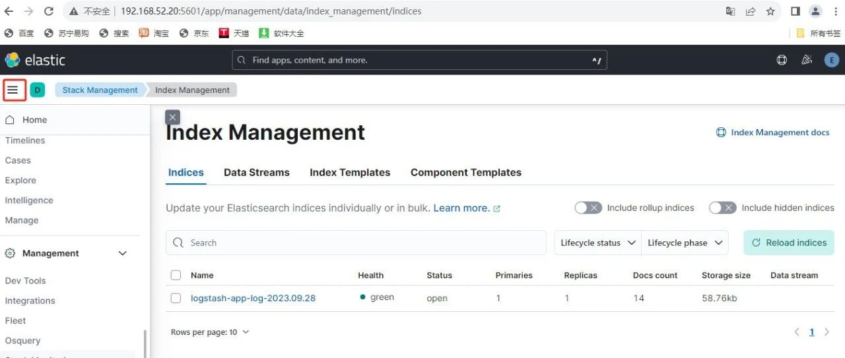Bookmark this page with the star
The image size is (845, 358).
[770, 11]
